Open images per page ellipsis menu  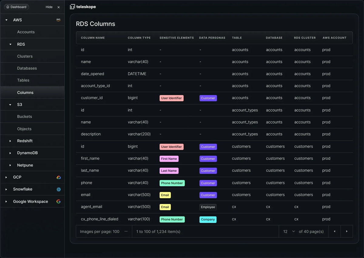[x=126, y=231]
